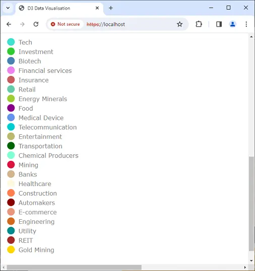Select the 'Automakers' legend label
Image resolution: width=255 pixels, height=271 pixels.
(37, 203)
